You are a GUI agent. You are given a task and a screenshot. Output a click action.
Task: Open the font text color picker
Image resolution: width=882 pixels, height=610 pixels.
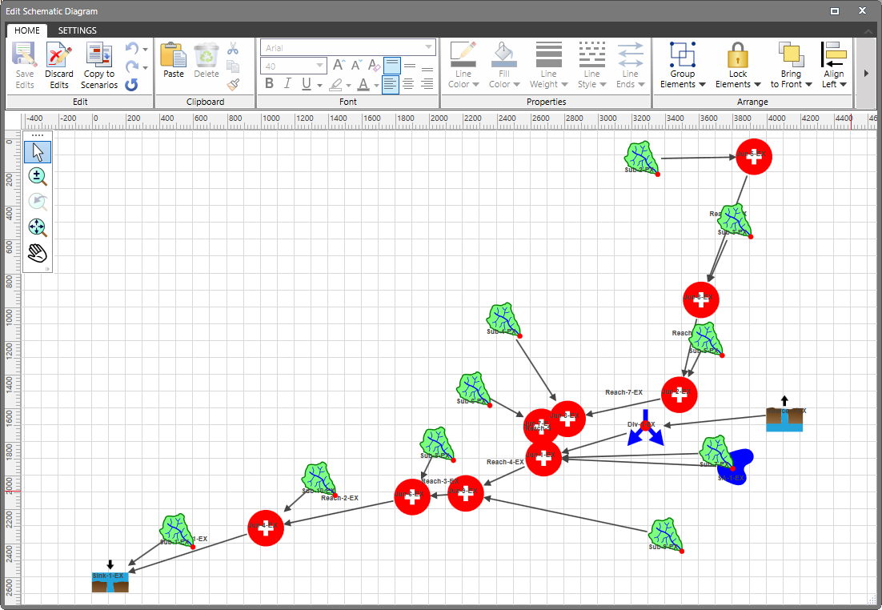click(363, 84)
